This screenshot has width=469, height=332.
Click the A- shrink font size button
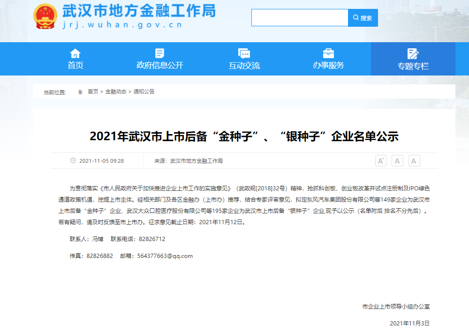(x=397, y=160)
